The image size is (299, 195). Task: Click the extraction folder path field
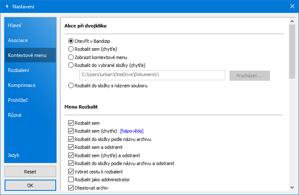click(x=152, y=75)
